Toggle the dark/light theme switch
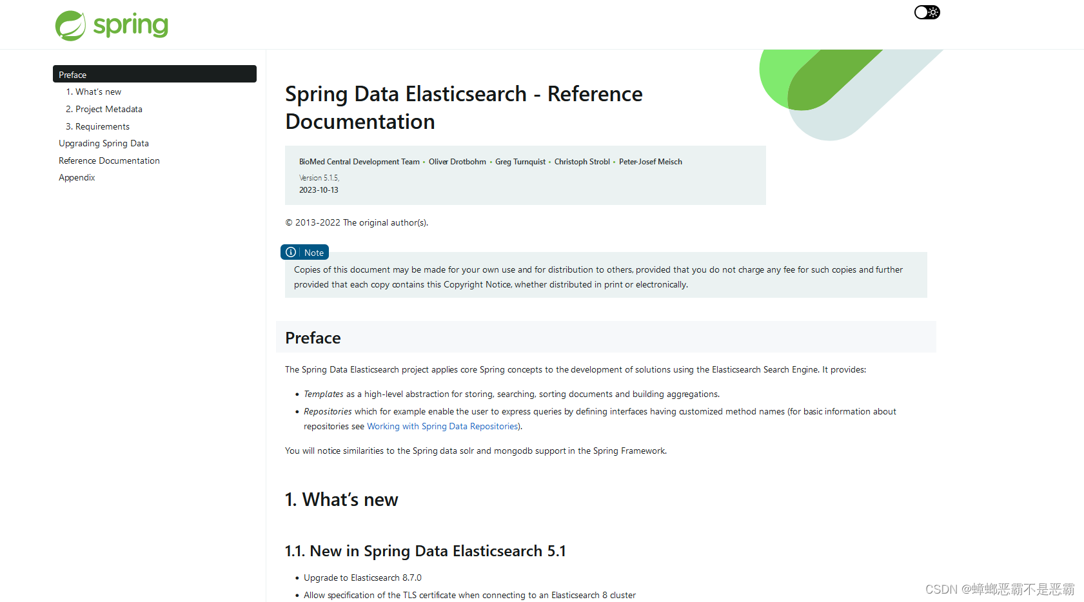 click(927, 12)
